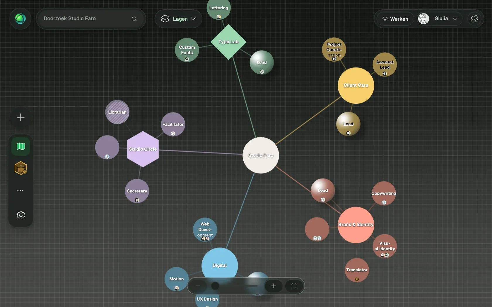Focus the Doorzoek Studio Faro search field

(91, 19)
